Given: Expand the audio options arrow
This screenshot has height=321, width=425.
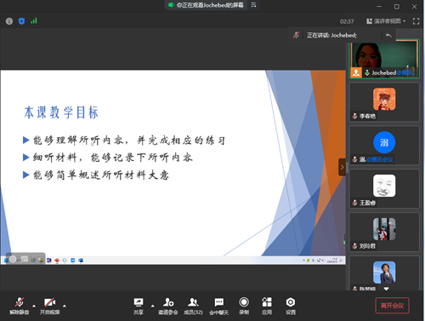Looking at the screenshot, I should click(x=34, y=306).
